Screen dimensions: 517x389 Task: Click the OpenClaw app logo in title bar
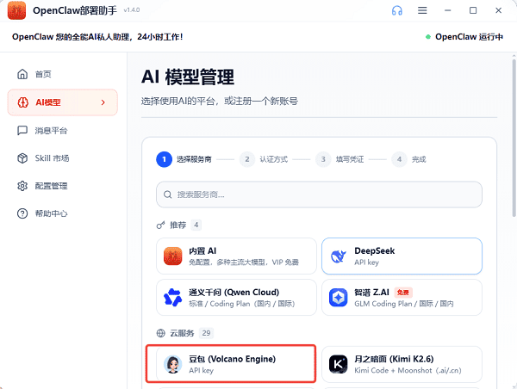coord(16,10)
